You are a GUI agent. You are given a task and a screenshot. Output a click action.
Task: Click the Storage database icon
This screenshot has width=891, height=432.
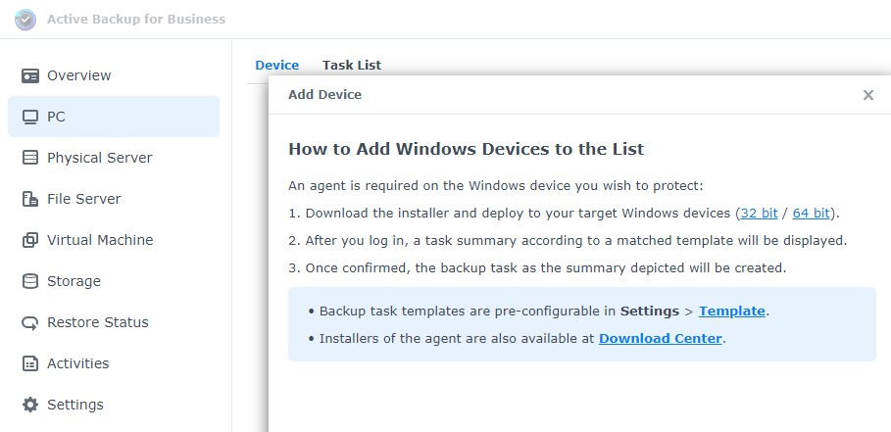click(30, 281)
